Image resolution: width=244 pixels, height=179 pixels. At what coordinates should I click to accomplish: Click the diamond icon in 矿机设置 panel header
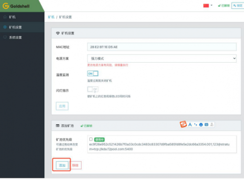click(x=58, y=33)
